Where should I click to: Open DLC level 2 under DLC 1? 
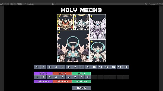point(43,77)
